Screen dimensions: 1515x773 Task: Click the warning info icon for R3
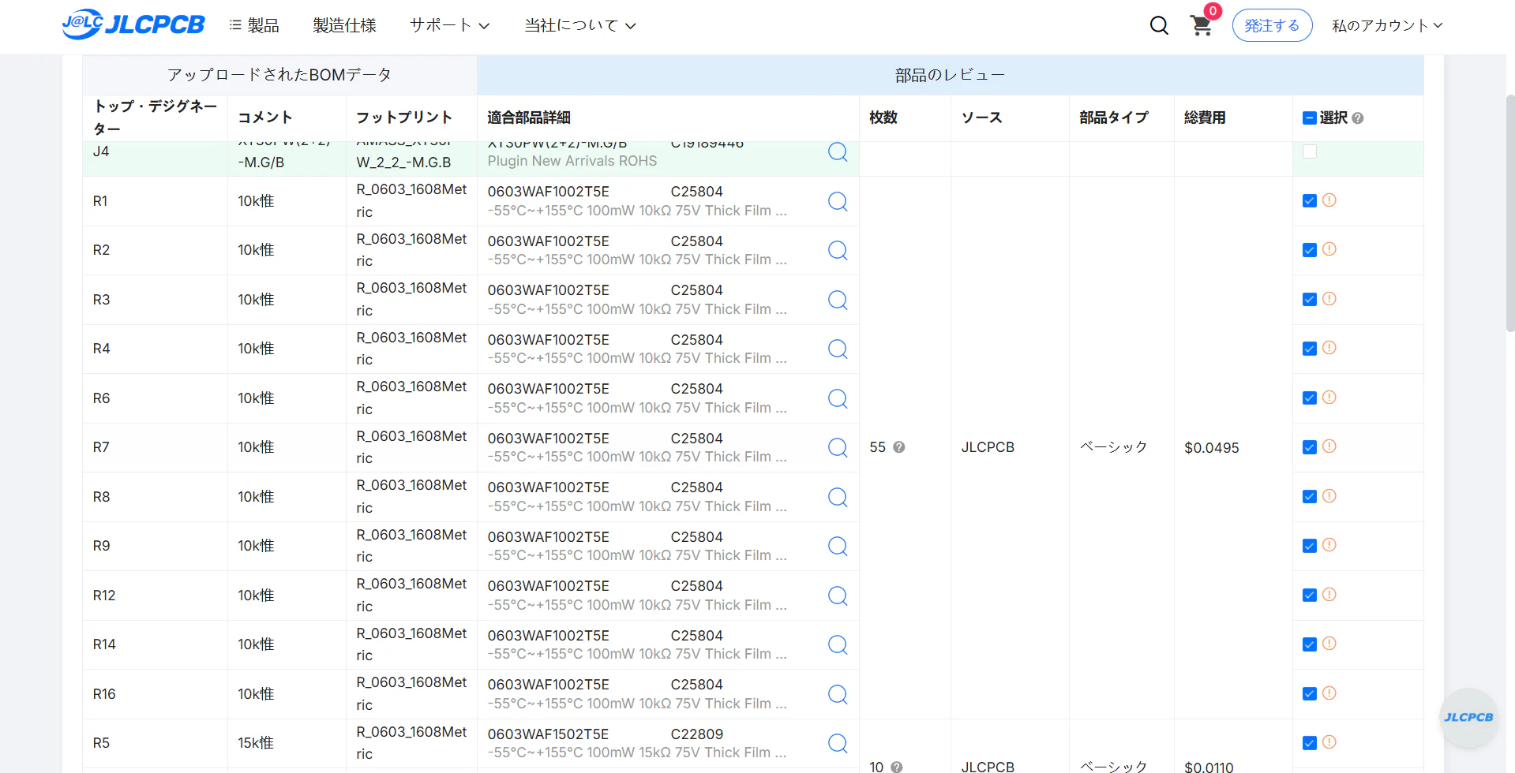pos(1329,299)
